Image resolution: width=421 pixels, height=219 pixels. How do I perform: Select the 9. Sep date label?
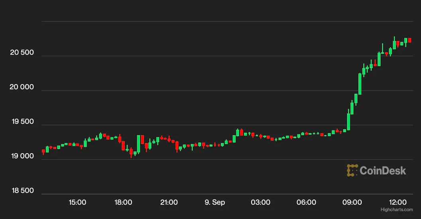(x=214, y=202)
